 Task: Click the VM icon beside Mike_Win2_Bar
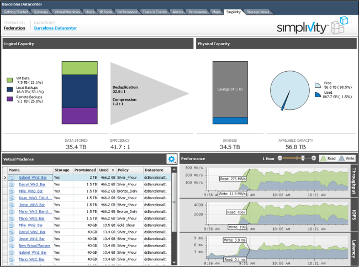coord(12,225)
